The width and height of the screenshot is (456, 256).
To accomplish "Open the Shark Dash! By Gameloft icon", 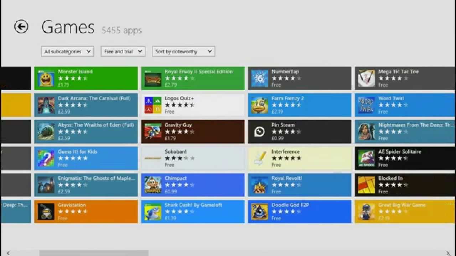I will pos(153,212).
